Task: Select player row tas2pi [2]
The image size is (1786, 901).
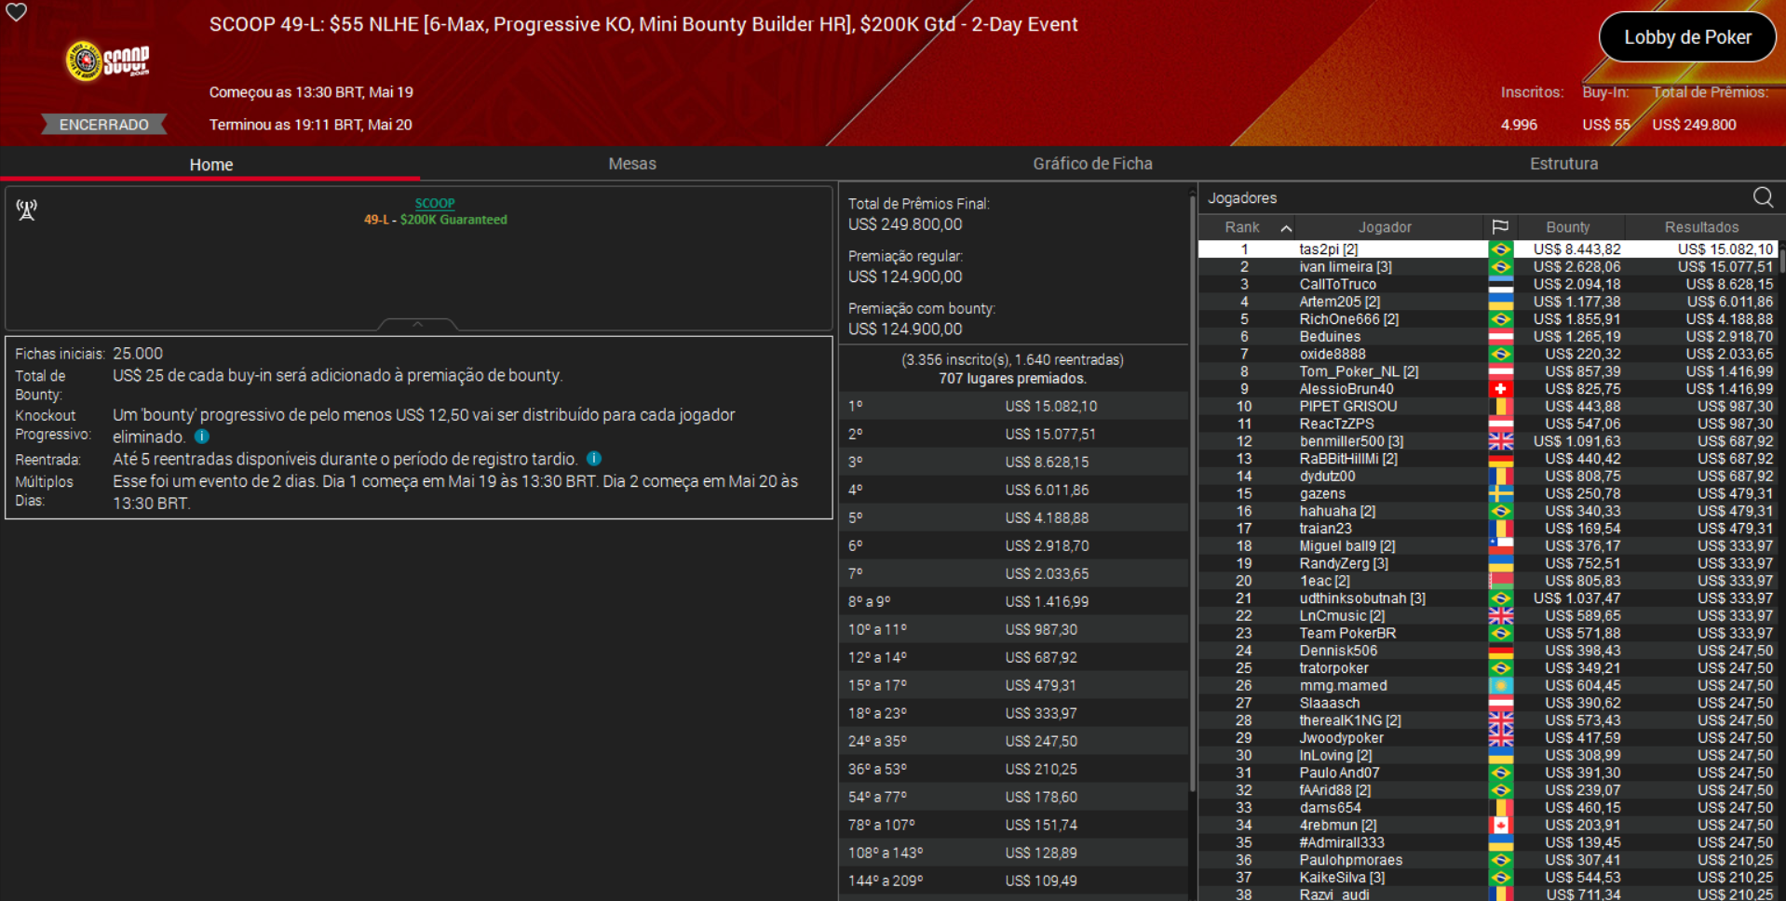Action: click(1488, 249)
